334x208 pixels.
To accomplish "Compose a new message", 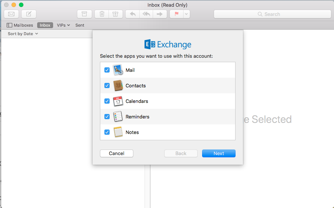I will click(x=29, y=14).
